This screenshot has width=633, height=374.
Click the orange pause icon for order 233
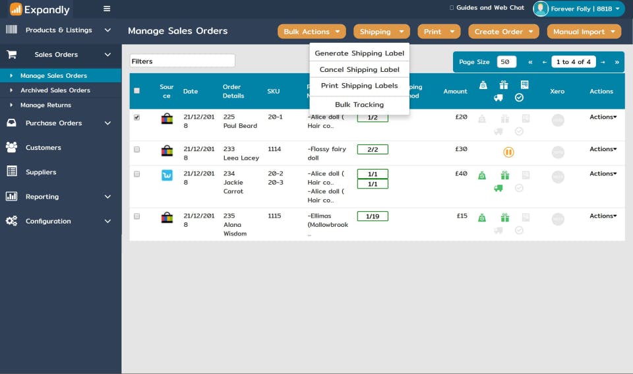coord(508,152)
